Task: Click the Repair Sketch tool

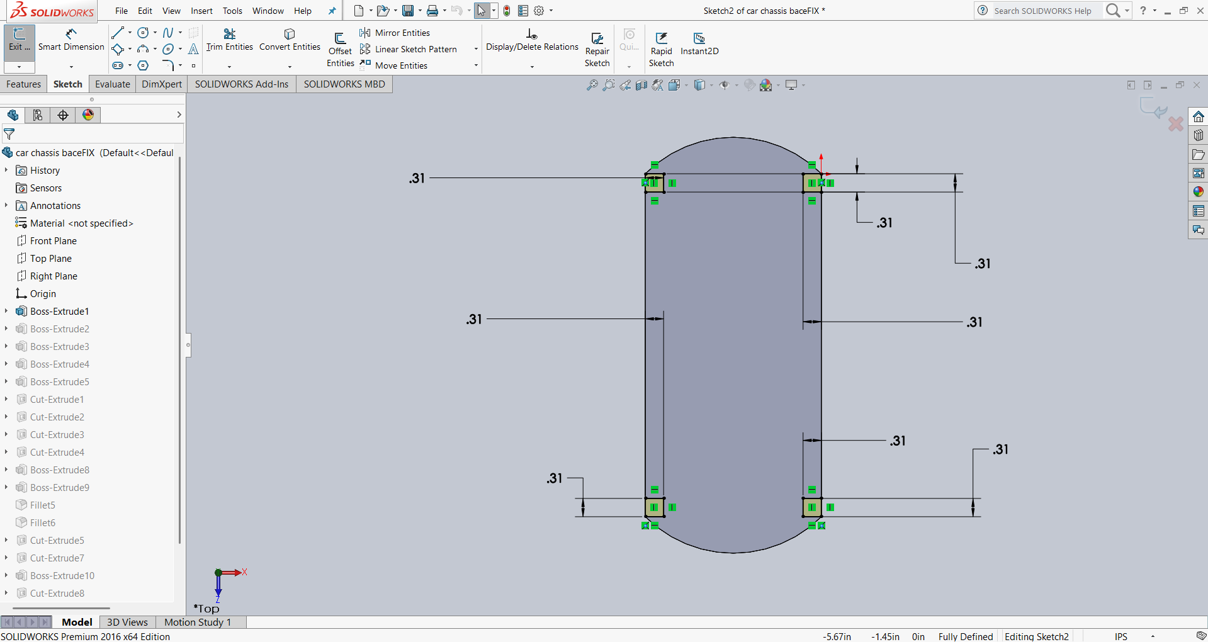Action: click(x=597, y=49)
